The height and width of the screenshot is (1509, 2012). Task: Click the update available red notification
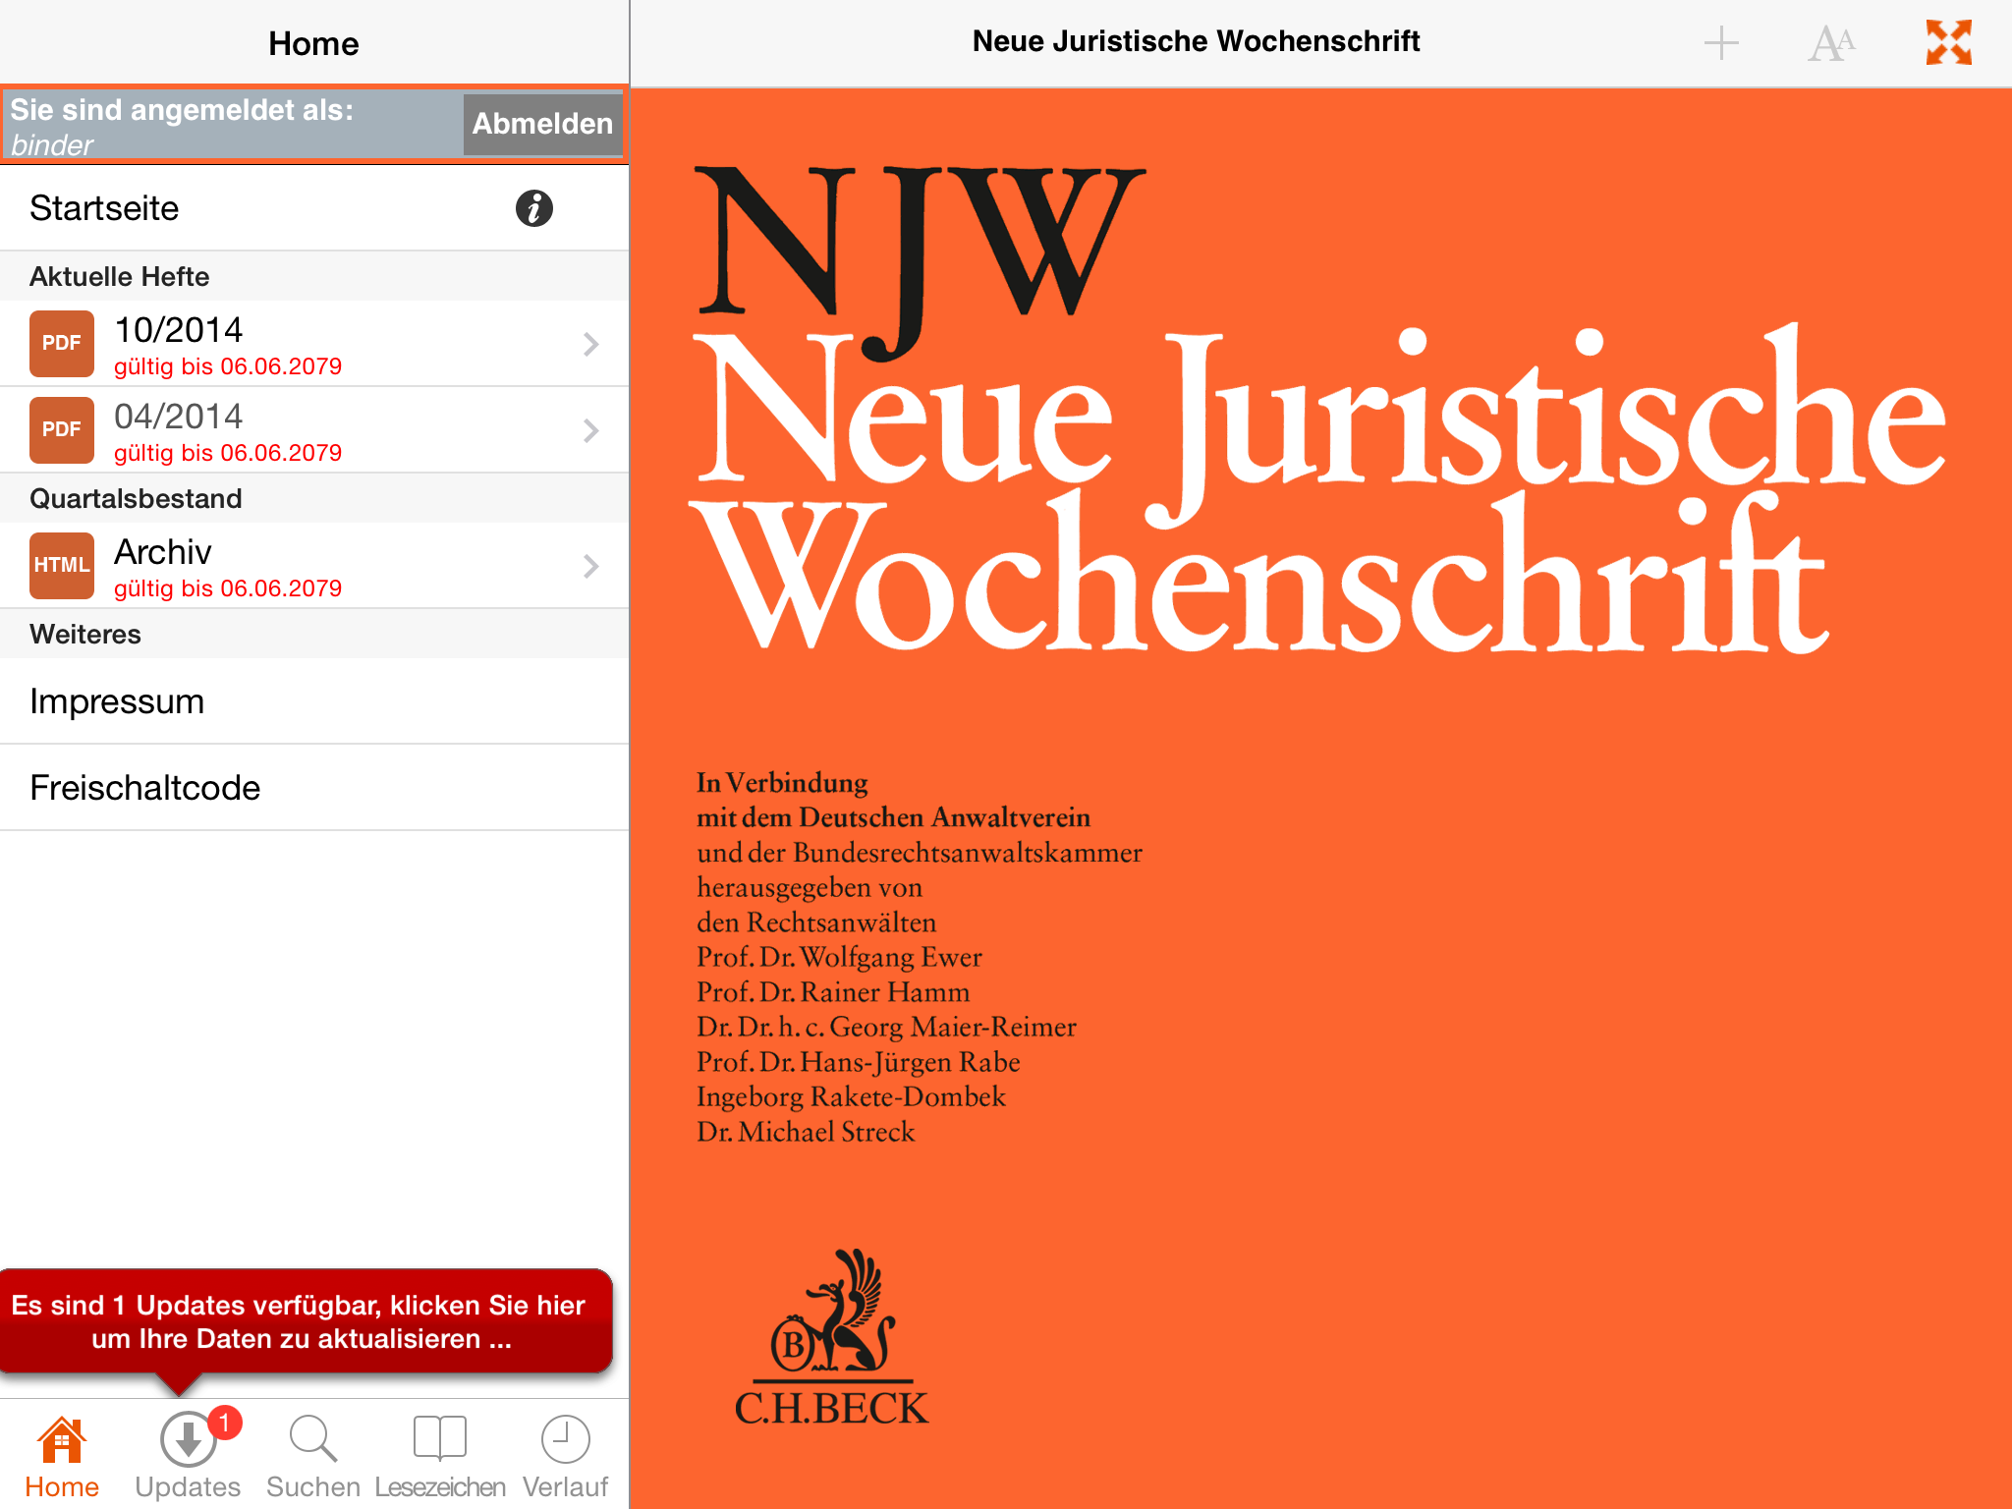[x=306, y=1321]
